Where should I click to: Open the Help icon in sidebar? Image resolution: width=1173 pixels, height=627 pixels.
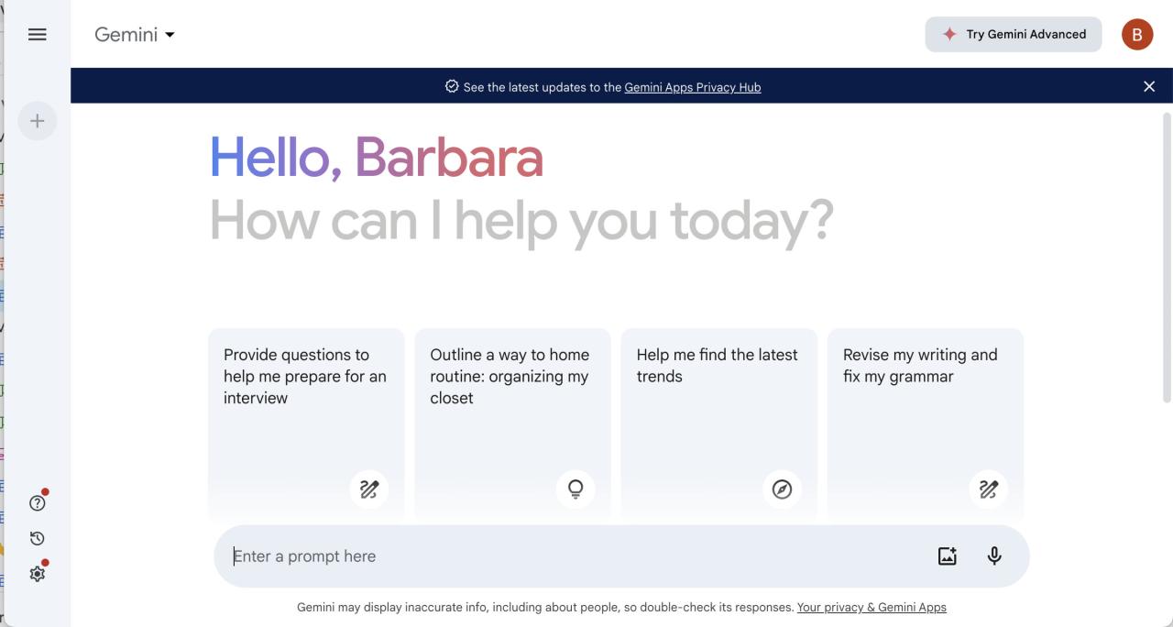[x=38, y=502]
